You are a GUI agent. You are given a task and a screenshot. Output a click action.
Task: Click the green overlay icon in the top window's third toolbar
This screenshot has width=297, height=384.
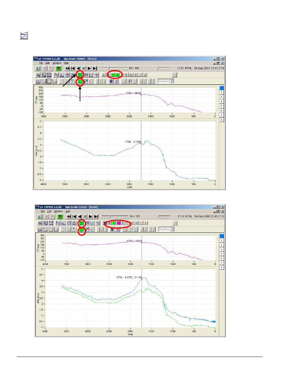pos(80,81)
